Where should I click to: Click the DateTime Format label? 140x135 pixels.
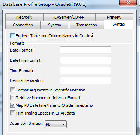coord(26,60)
